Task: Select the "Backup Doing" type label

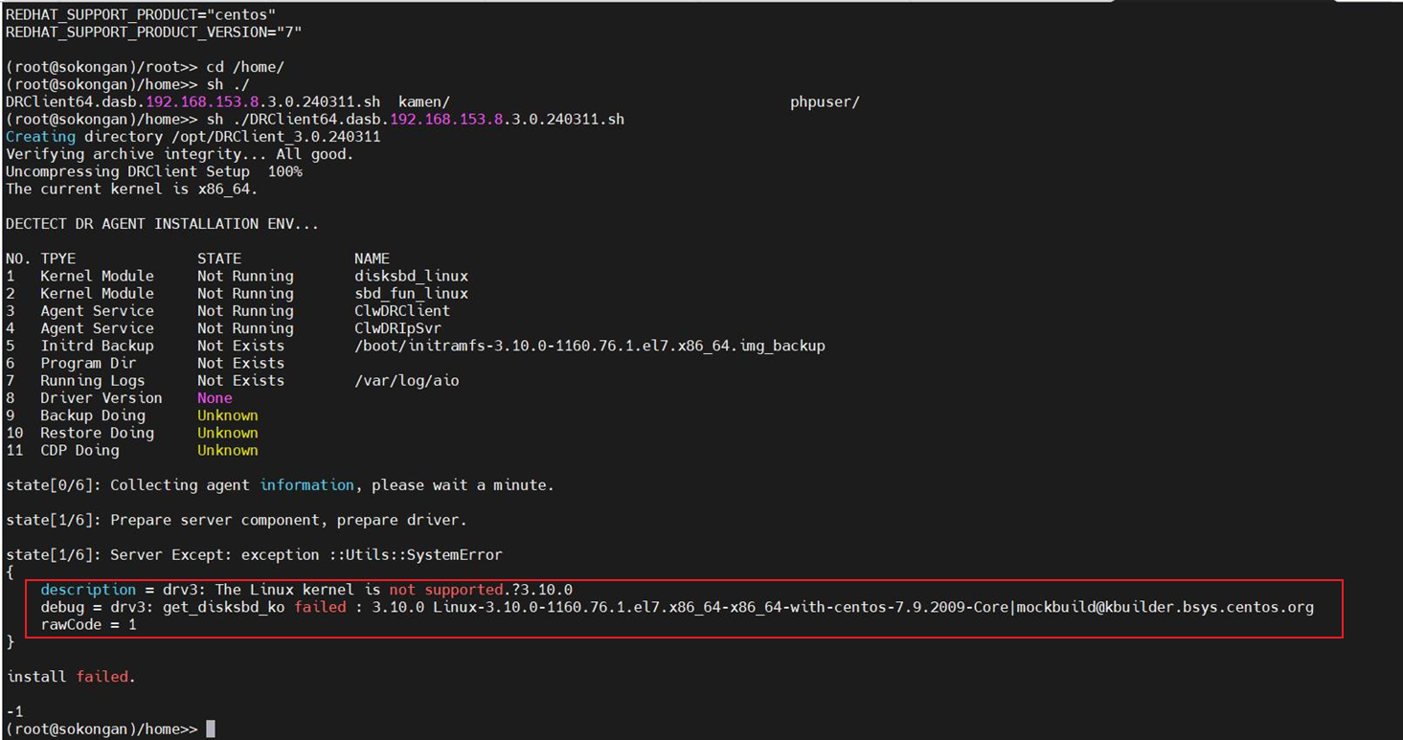Action: click(93, 415)
